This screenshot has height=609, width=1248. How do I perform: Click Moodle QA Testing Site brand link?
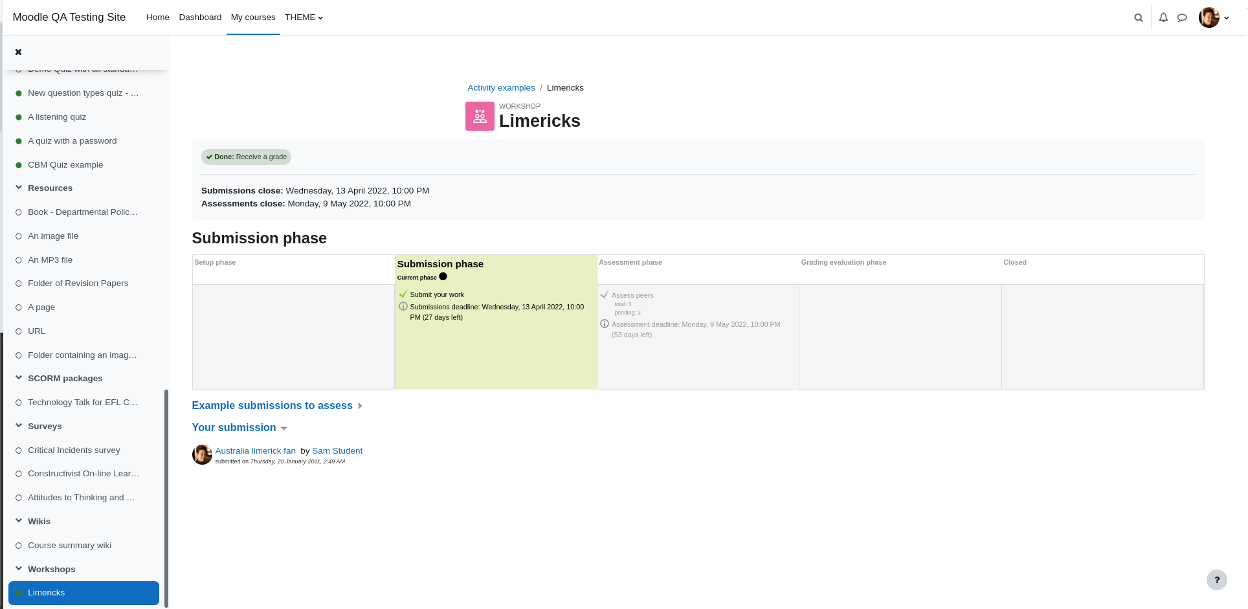69,17
